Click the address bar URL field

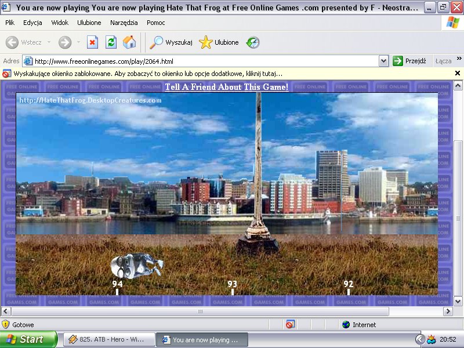[203, 61]
